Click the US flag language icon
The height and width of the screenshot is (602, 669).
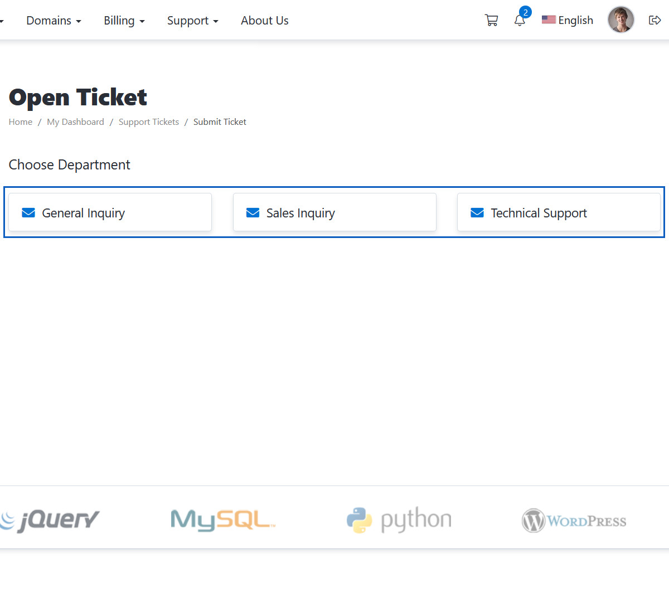pos(549,20)
